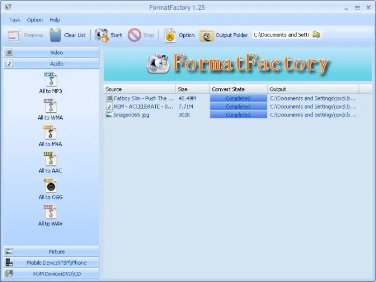This screenshot has height=282, width=376.
Task: Expand the Mobile Device\PSP\iPhone panel
Action: (52, 263)
